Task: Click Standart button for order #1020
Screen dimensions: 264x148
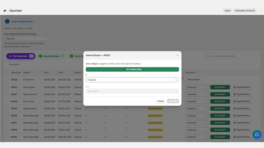Action: tap(220, 101)
